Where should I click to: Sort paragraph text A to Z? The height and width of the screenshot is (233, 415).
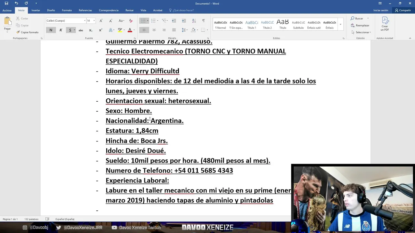tap(194, 21)
